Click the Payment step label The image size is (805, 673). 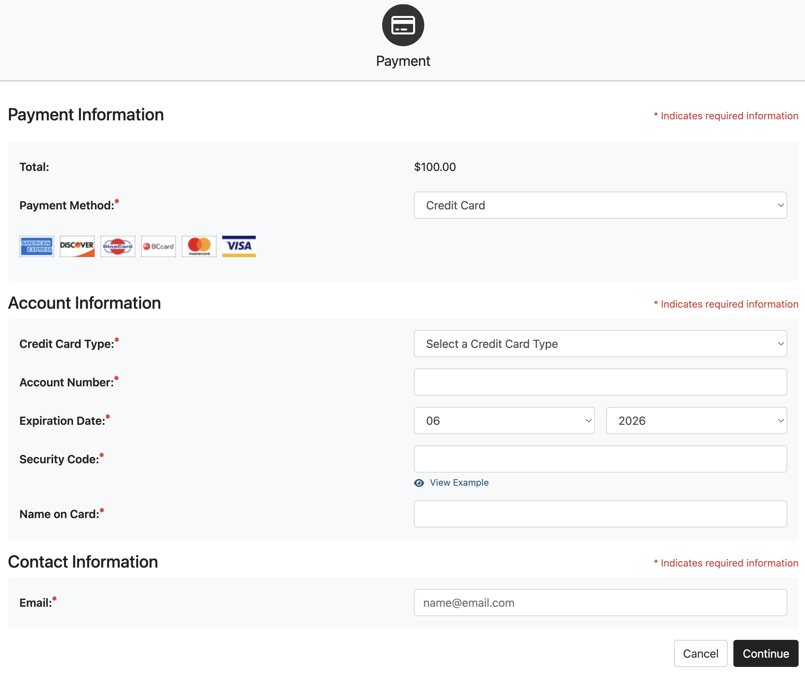tap(403, 61)
